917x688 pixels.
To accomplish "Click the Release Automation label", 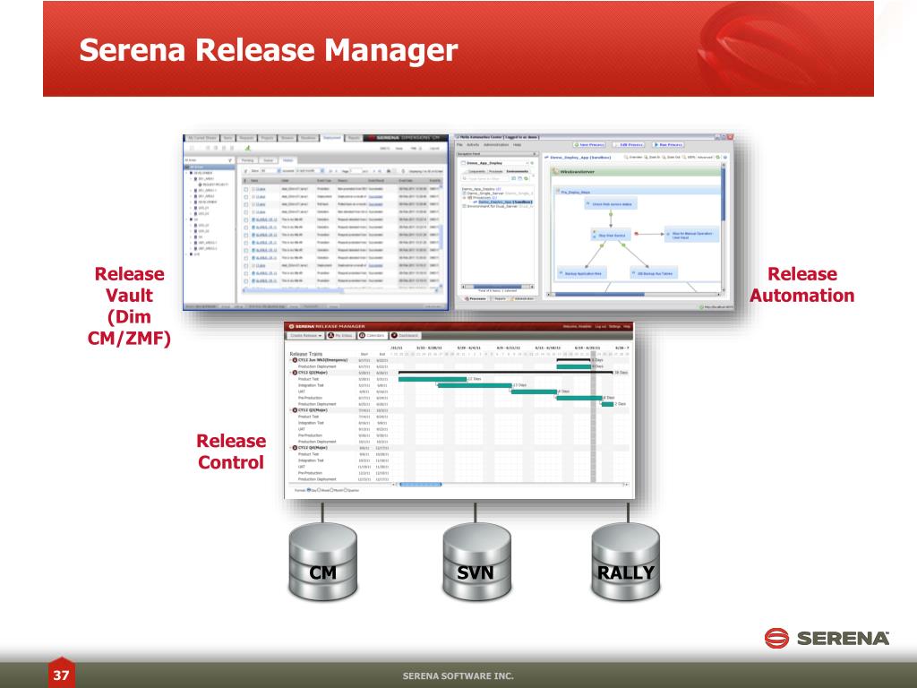I will tap(801, 284).
